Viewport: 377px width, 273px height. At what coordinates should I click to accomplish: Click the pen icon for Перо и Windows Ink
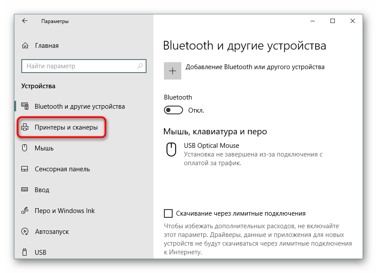click(x=25, y=210)
